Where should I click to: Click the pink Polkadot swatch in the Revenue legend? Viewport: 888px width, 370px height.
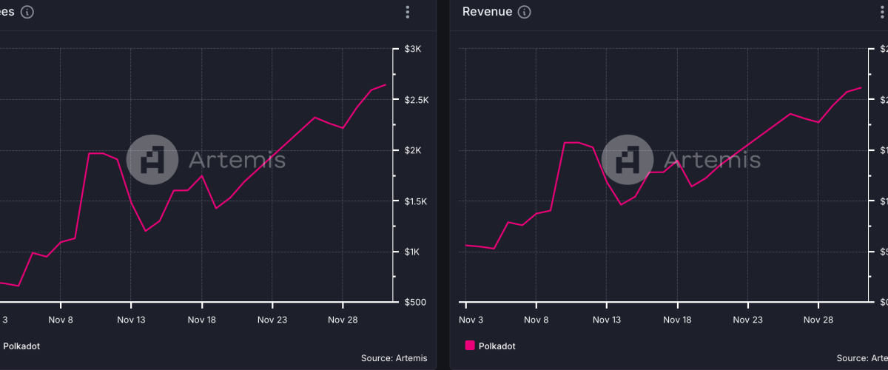click(469, 346)
